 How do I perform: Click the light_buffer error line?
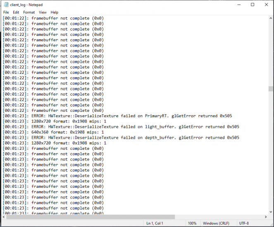[x=121, y=127]
